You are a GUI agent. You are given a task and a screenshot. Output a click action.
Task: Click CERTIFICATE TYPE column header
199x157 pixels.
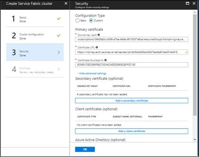click(x=87, y=117)
